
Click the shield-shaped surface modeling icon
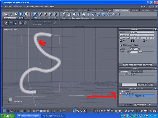coord(93,14)
